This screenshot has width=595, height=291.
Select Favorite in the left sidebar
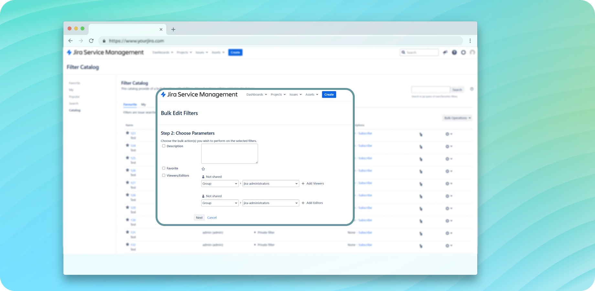tap(74, 83)
